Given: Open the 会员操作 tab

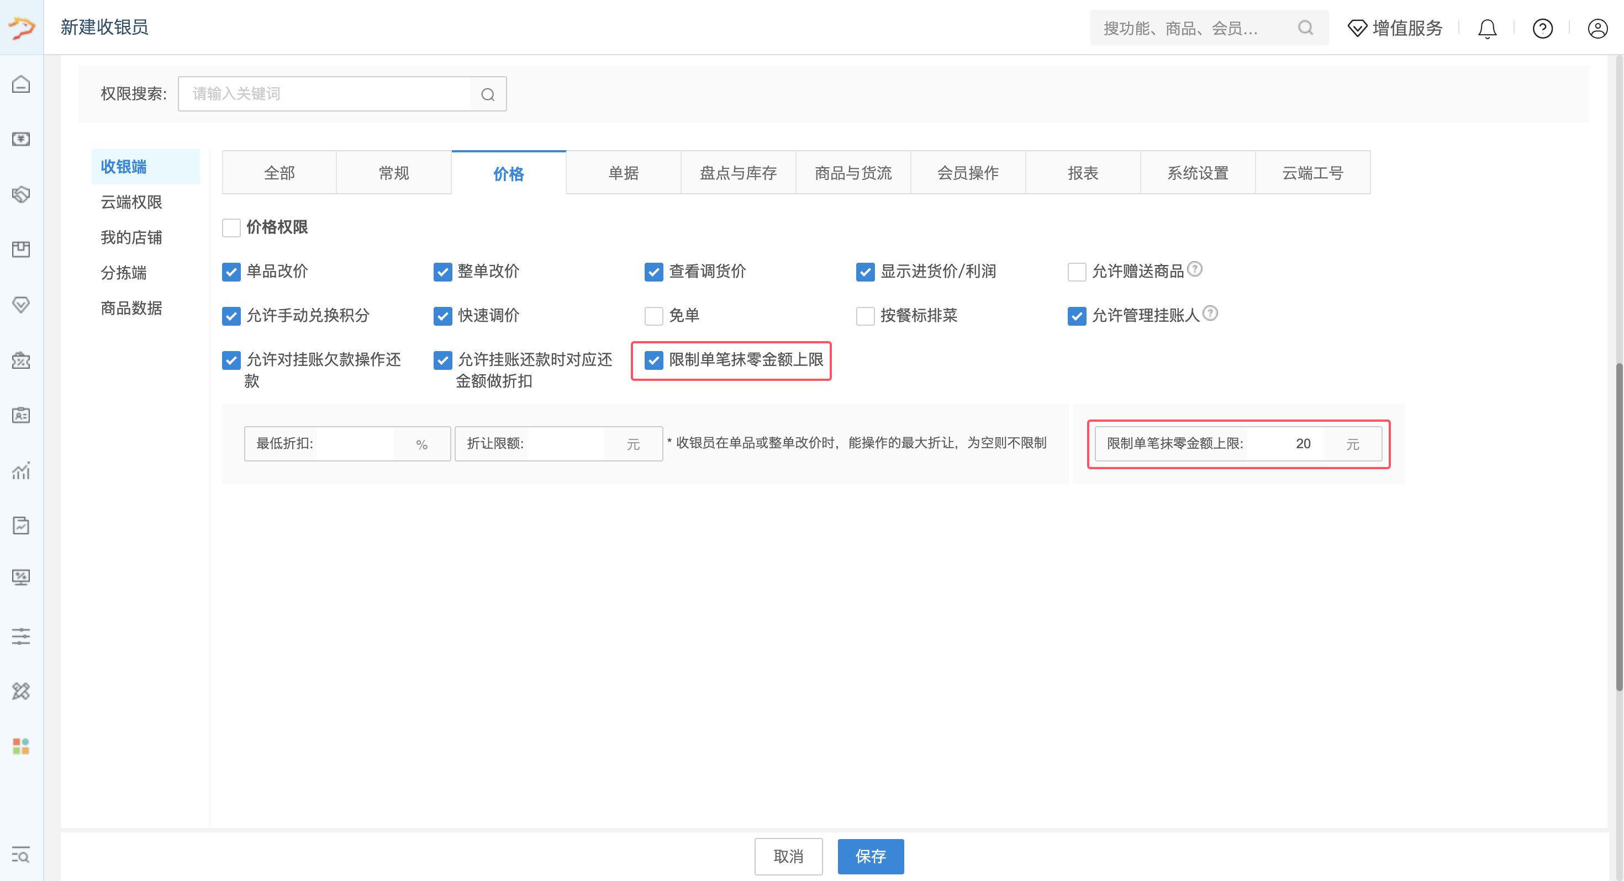Looking at the screenshot, I should 968,173.
